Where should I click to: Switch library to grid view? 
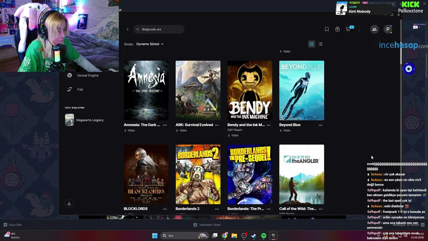pyautogui.click(x=312, y=44)
